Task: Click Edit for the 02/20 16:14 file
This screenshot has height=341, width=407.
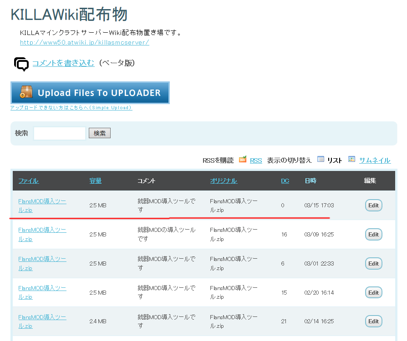Action: point(373,293)
